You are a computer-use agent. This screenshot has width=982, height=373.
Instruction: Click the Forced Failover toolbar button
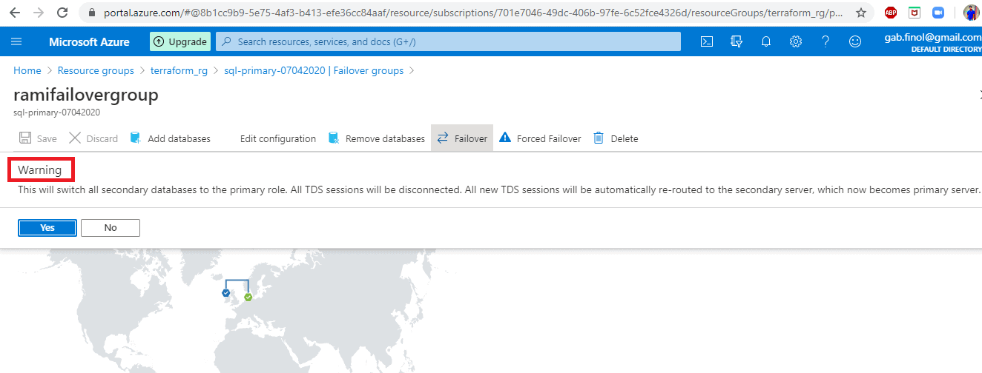tap(541, 138)
